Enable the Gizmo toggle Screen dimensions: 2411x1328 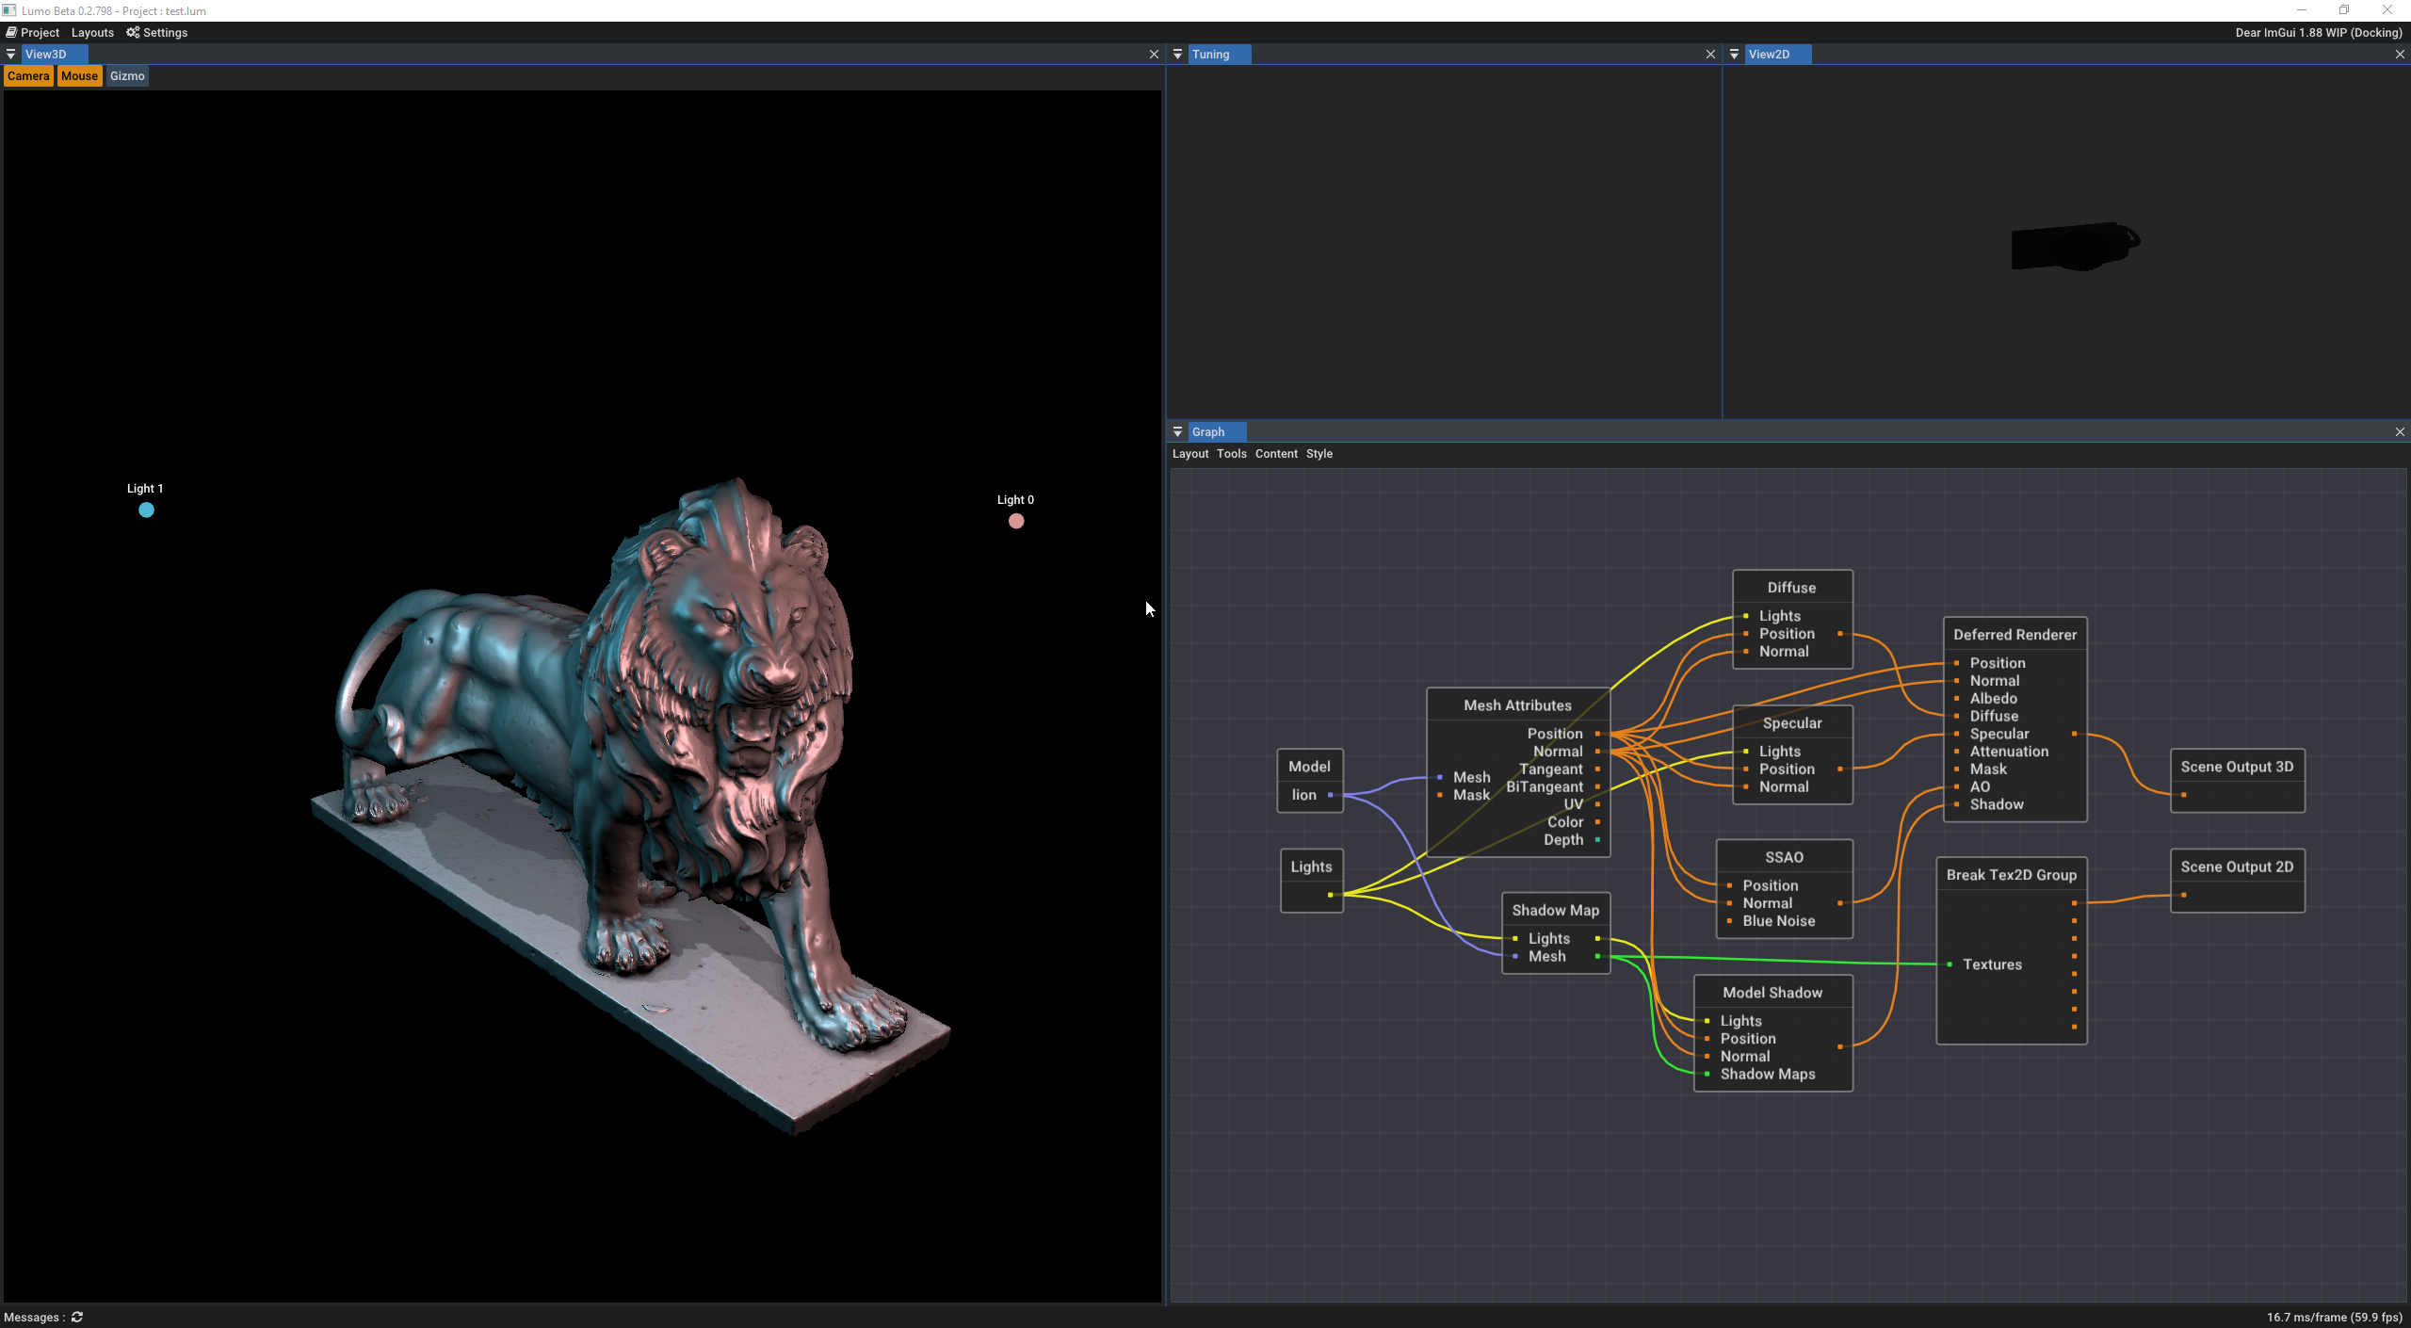point(127,76)
